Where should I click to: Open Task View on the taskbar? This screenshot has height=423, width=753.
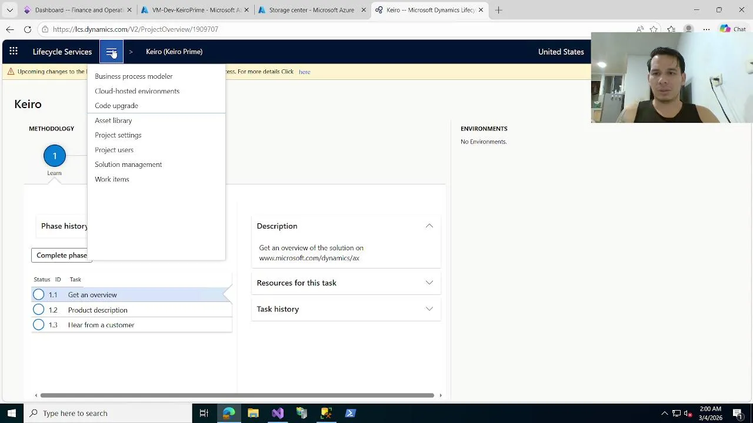click(204, 413)
